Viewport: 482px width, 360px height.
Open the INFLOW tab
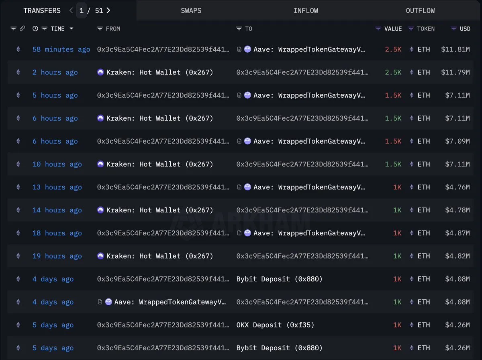pos(306,10)
